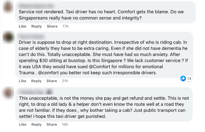
Task: Click the blue thumbs-up reaction icon
Action: pos(183,78)
